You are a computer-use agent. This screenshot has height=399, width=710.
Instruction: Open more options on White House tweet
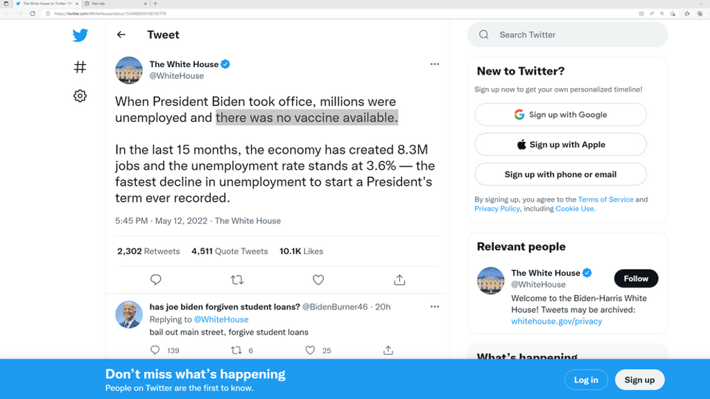(x=435, y=64)
